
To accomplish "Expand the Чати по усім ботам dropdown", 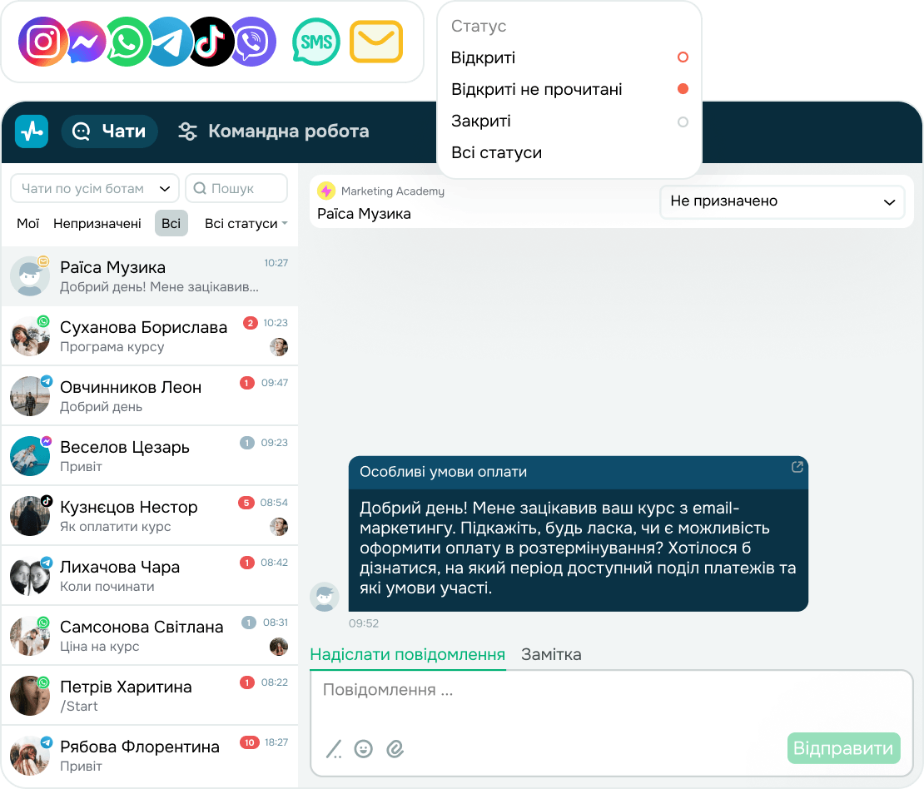I will tap(95, 189).
